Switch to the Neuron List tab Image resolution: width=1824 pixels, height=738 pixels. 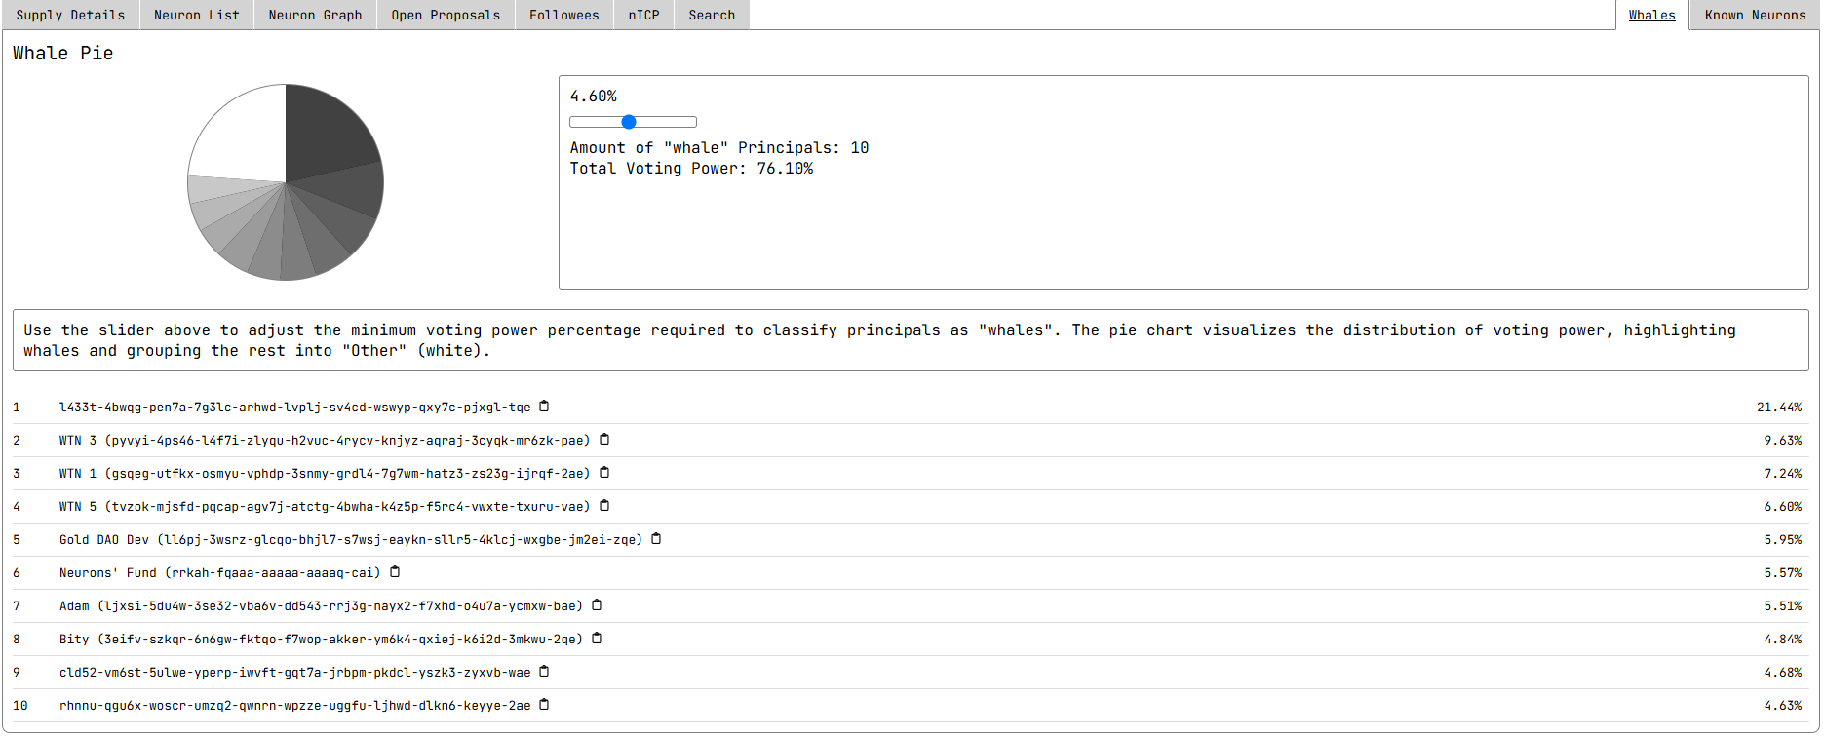[x=196, y=15]
